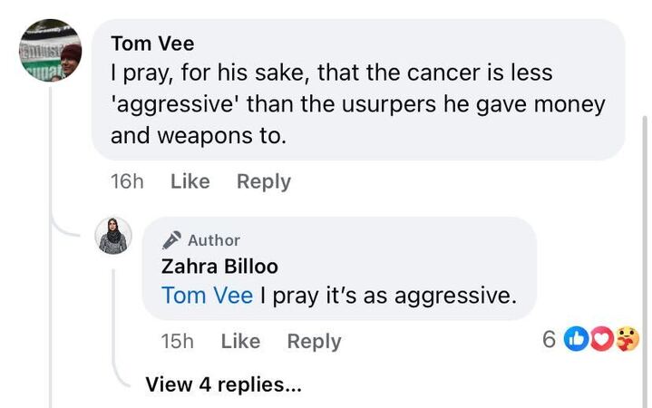
Task: Open the 16h comment timestamp
Action: point(127,181)
